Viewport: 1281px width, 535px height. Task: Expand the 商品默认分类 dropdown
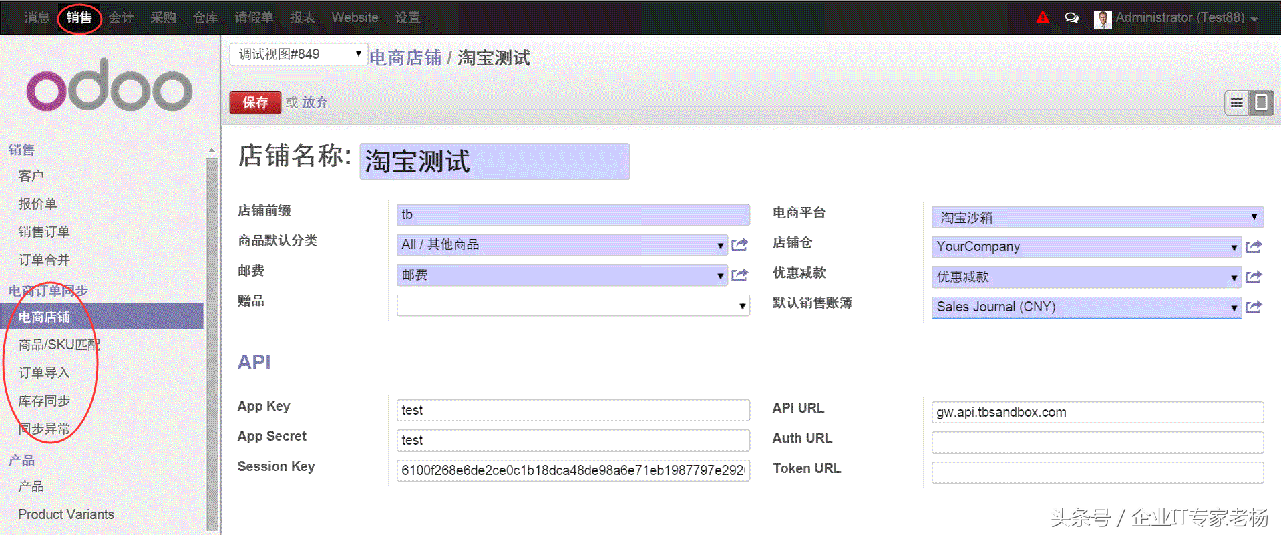(720, 246)
